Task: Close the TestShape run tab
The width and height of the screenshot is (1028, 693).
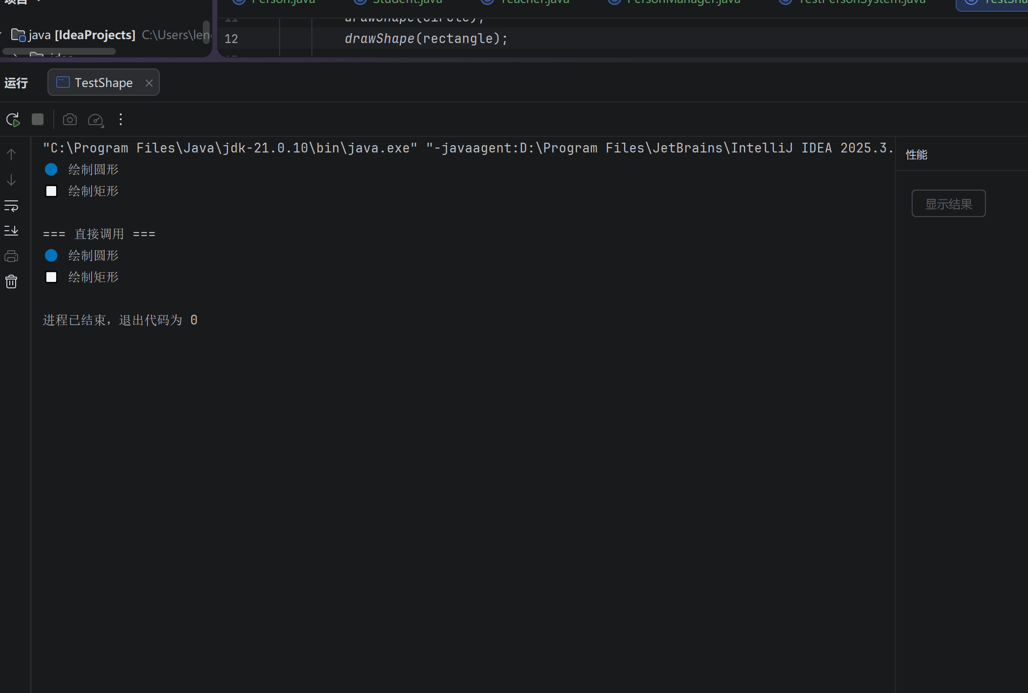Action: (149, 83)
